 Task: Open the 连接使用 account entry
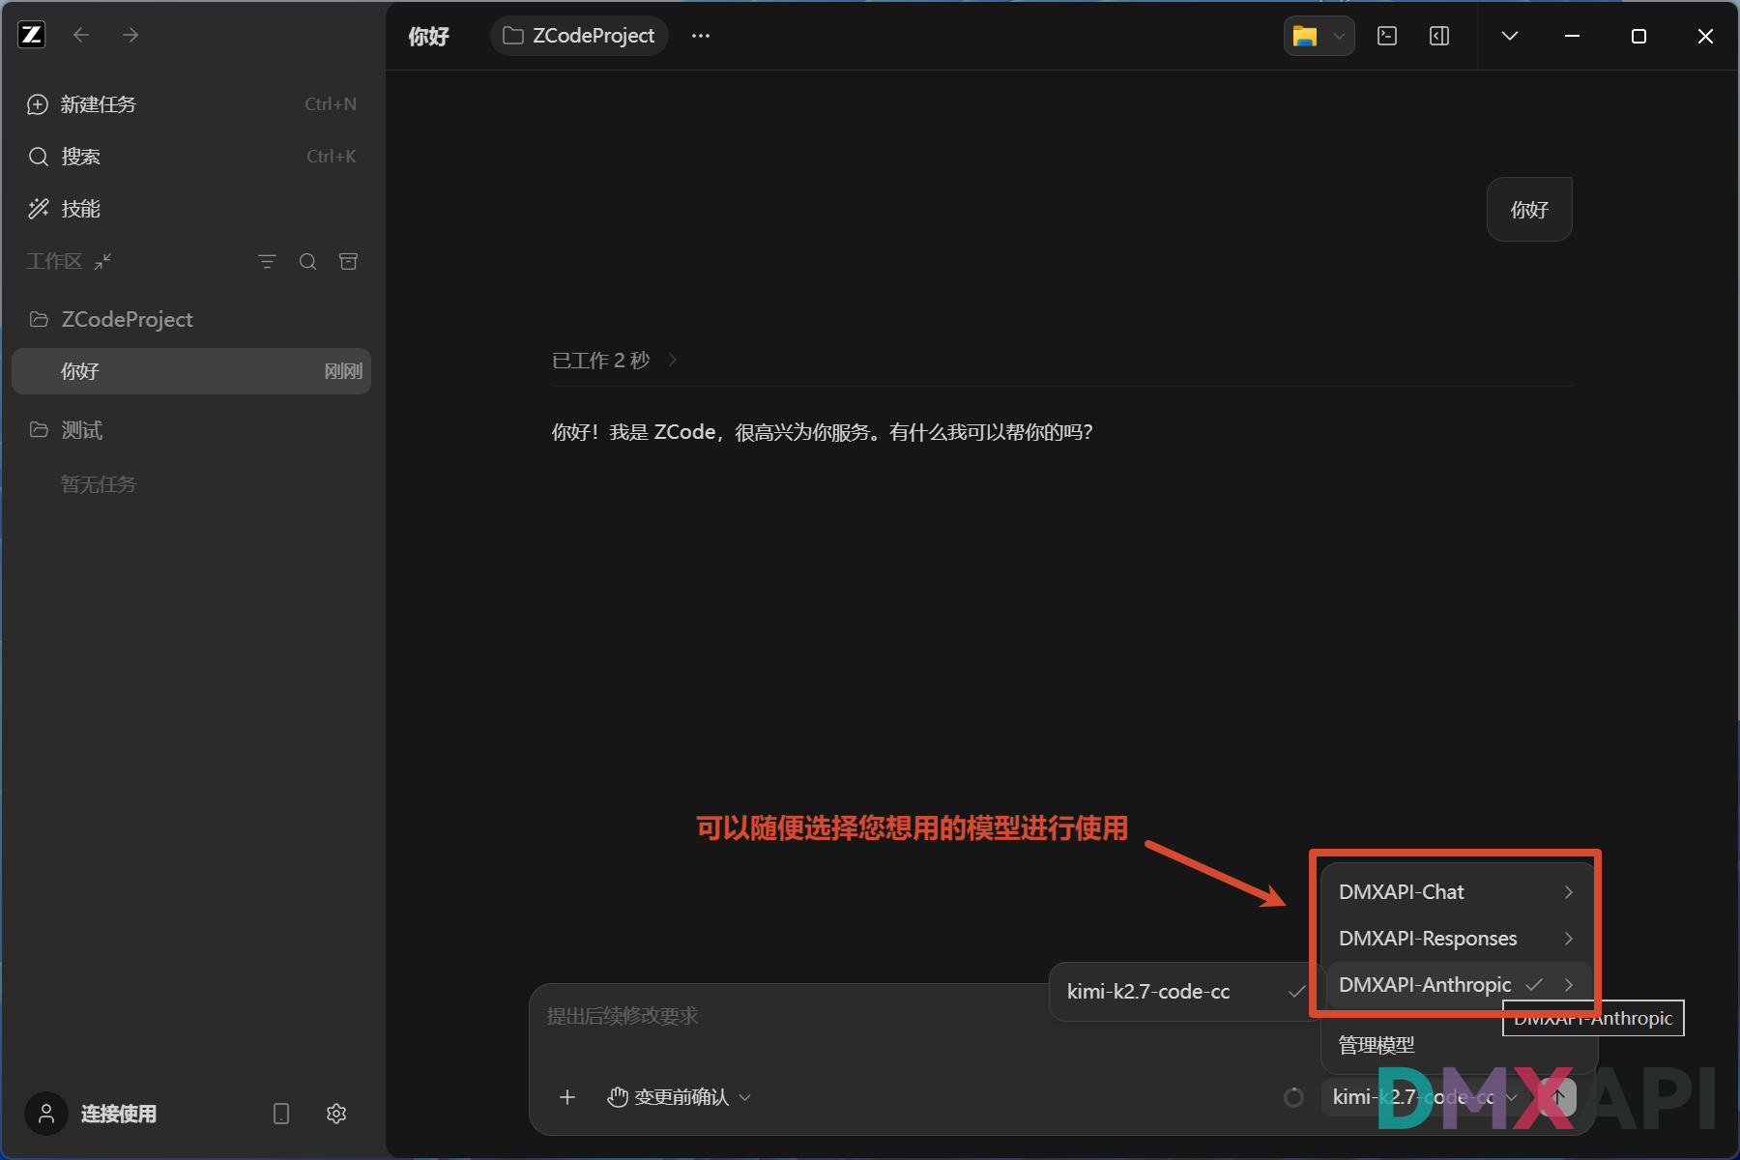119,1114
